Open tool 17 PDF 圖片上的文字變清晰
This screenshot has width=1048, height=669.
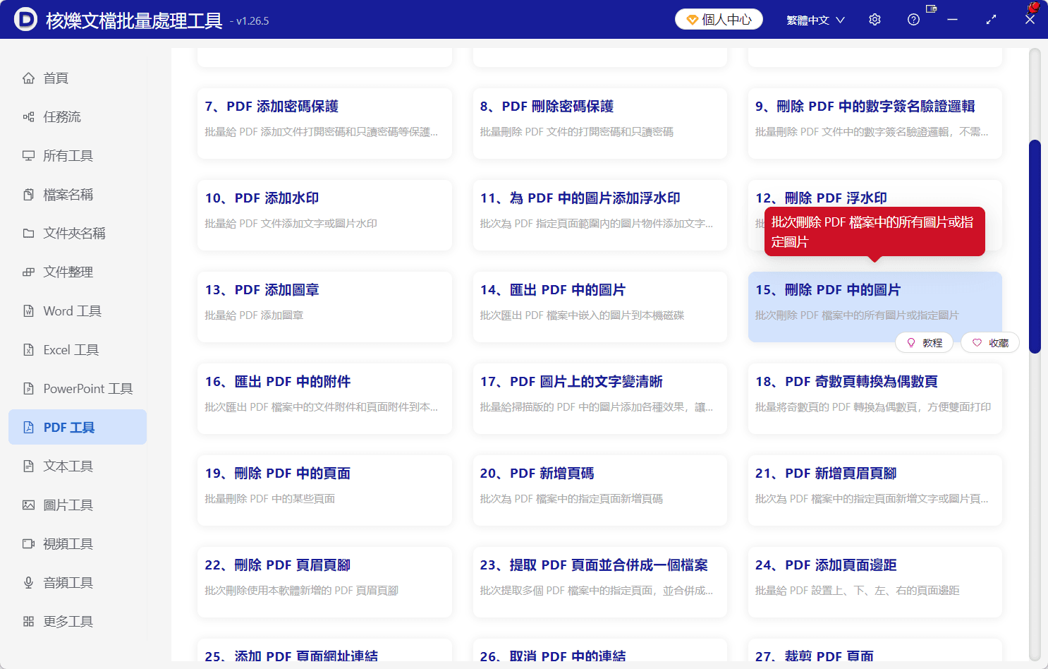(599, 399)
